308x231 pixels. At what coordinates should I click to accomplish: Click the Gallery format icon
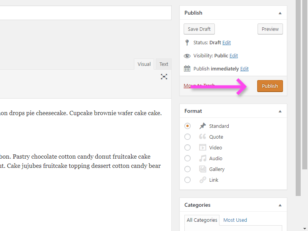coord(203,169)
